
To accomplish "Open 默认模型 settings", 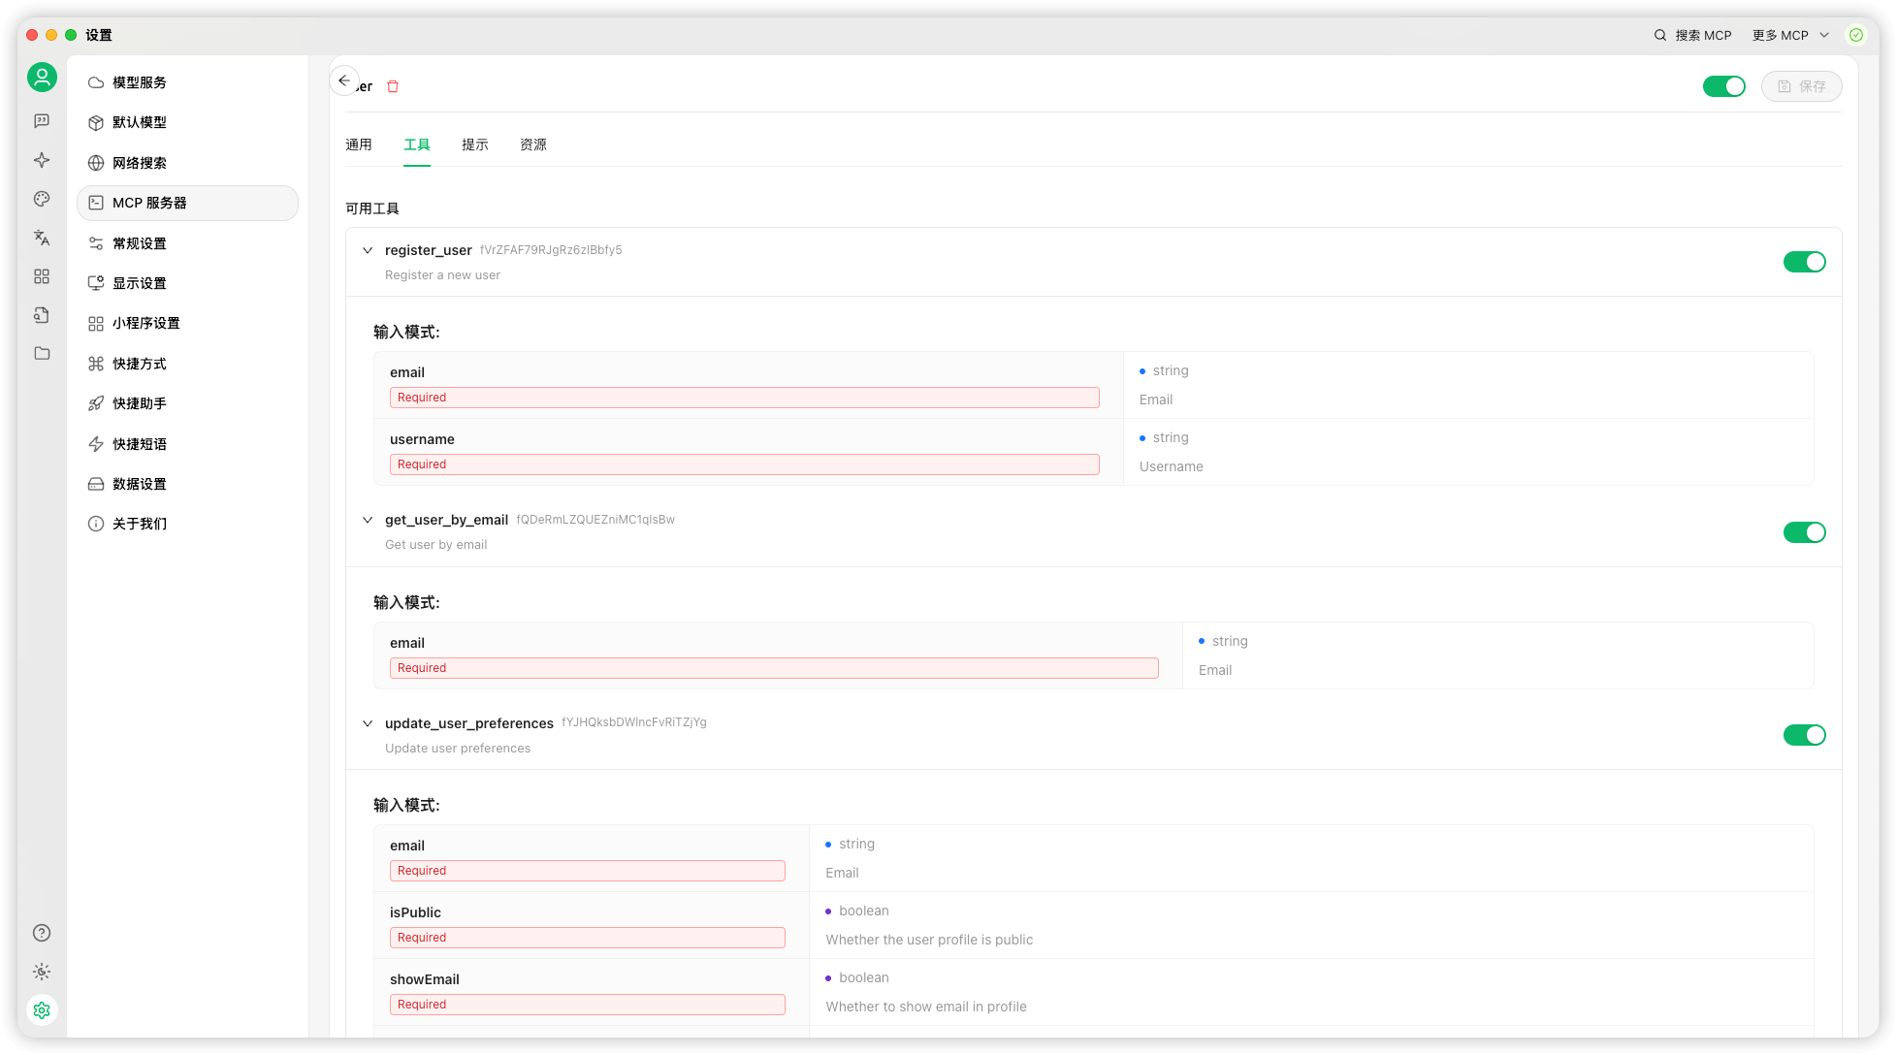I will click(x=187, y=122).
